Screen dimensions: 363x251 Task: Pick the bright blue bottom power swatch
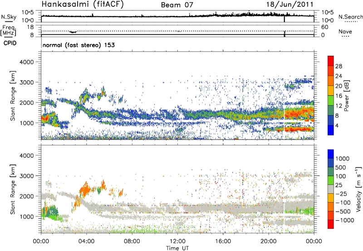[x=331, y=130]
